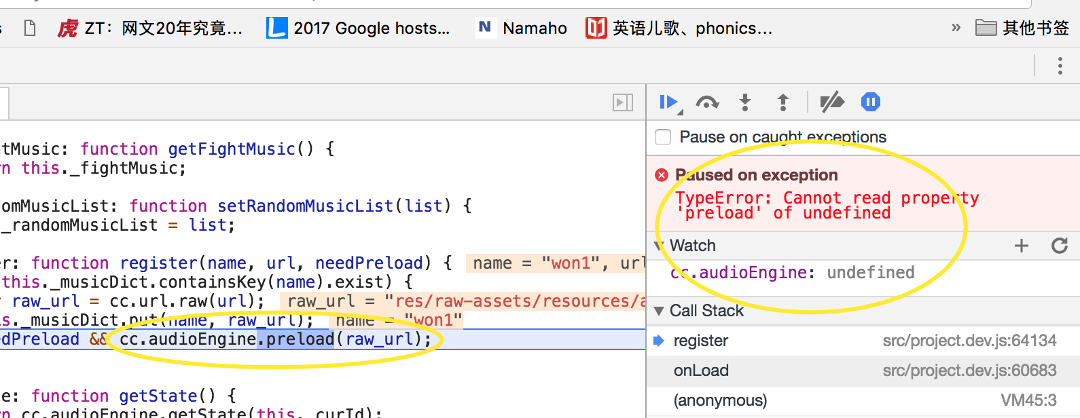The image size is (1080, 418).
Task: Open the Namaho bookmark
Action: (521, 28)
